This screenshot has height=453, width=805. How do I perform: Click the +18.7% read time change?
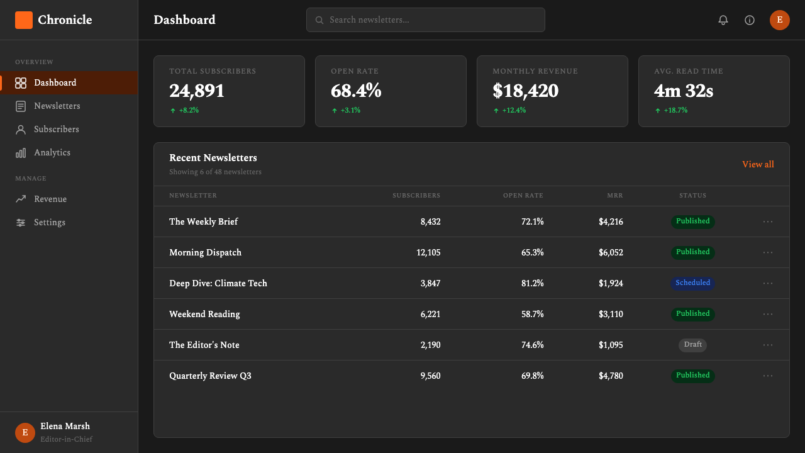(671, 110)
